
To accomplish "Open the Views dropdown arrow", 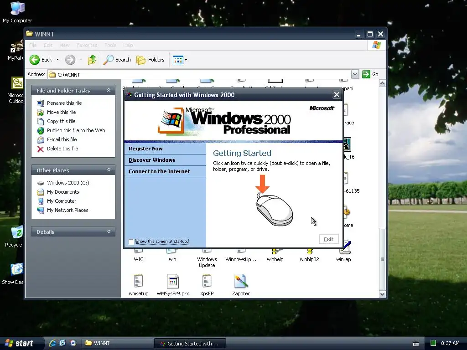I will (186, 60).
